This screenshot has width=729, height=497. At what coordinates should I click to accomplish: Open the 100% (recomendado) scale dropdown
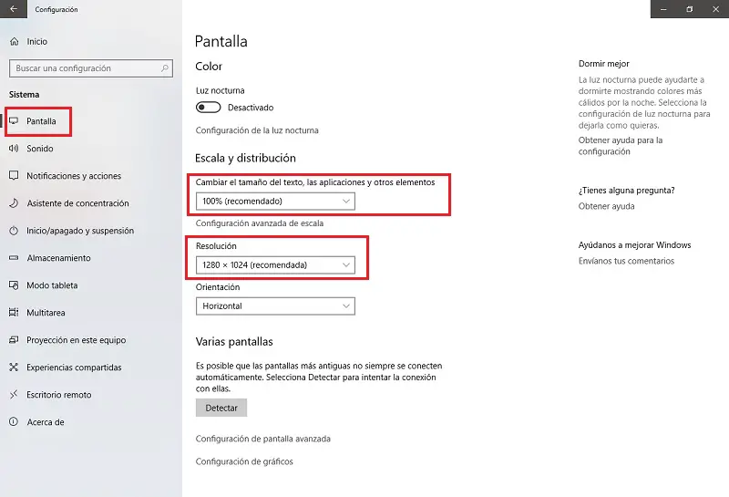[275, 201]
